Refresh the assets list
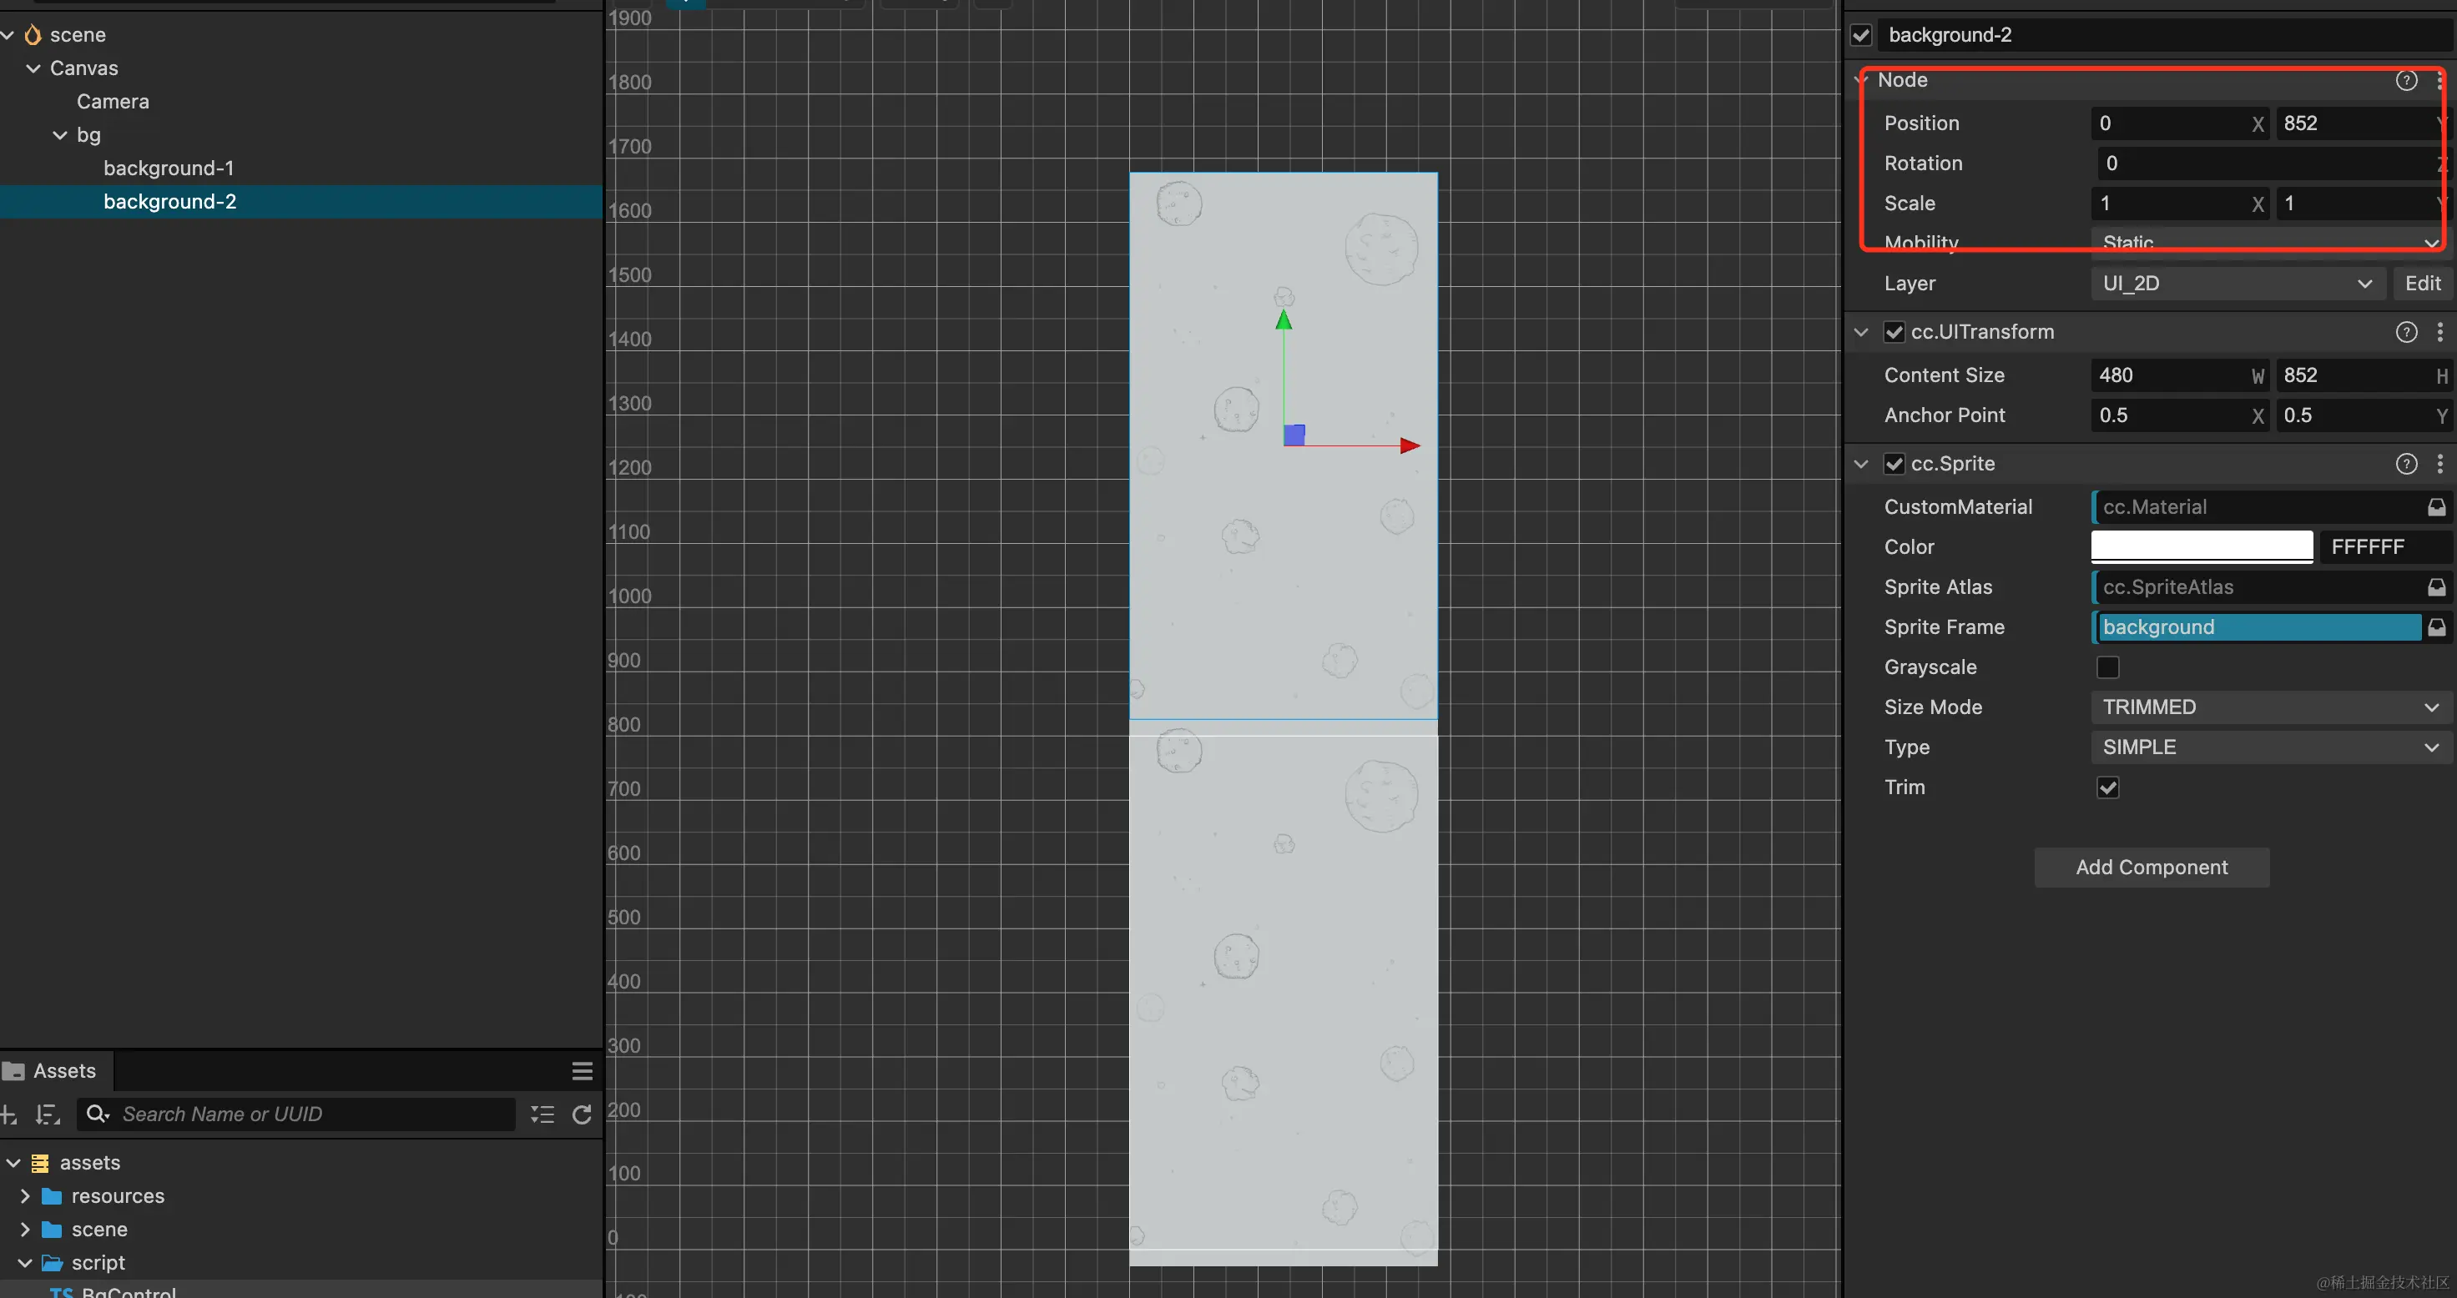Screen dimensions: 2457x1298 pyautogui.click(x=582, y=1114)
